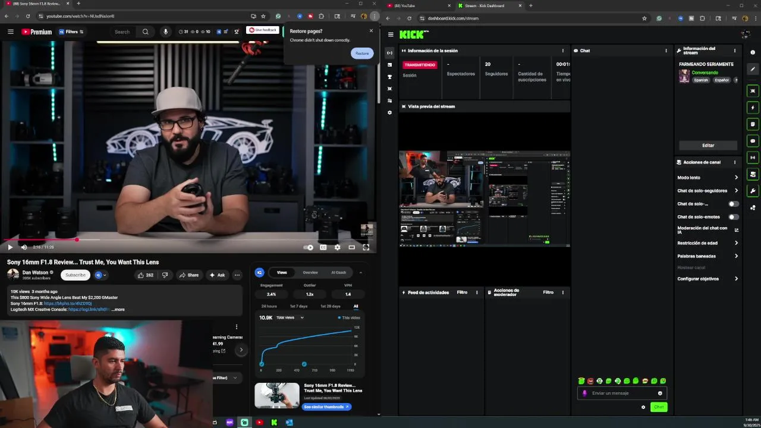Click the Enviar un mensaje chat field
The image size is (761, 428).
tap(622, 393)
